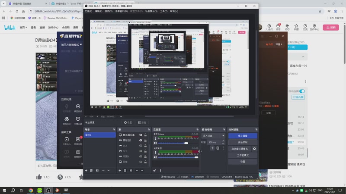Open virtual camera settings gear icon
The image size is (346, 194).
point(254,149)
